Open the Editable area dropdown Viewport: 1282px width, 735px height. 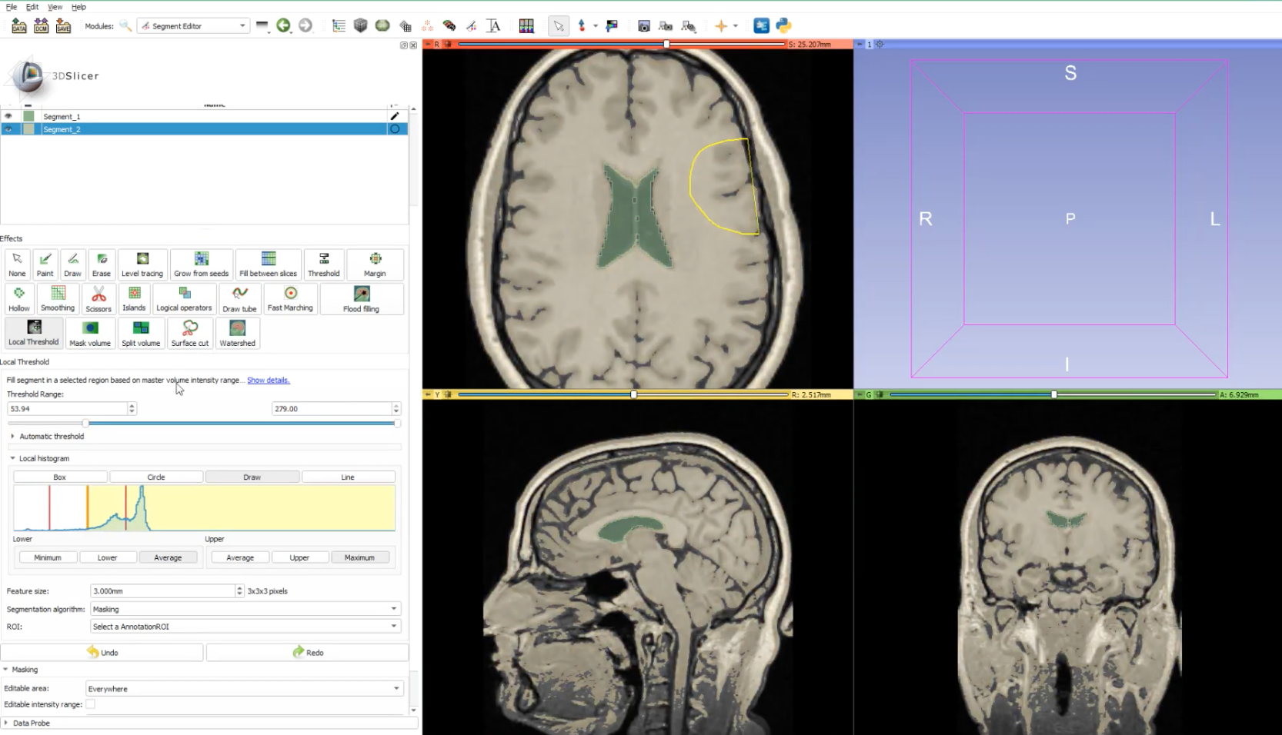(x=243, y=689)
